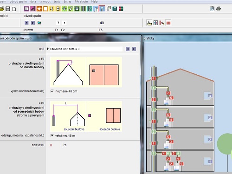Open the 'Extras' menu
The width and height of the screenshot is (232, 174).
[x=67, y=1]
